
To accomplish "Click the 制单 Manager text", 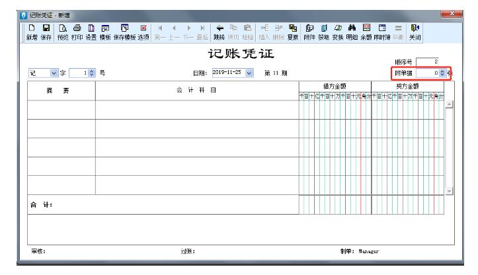I will click(x=360, y=251).
